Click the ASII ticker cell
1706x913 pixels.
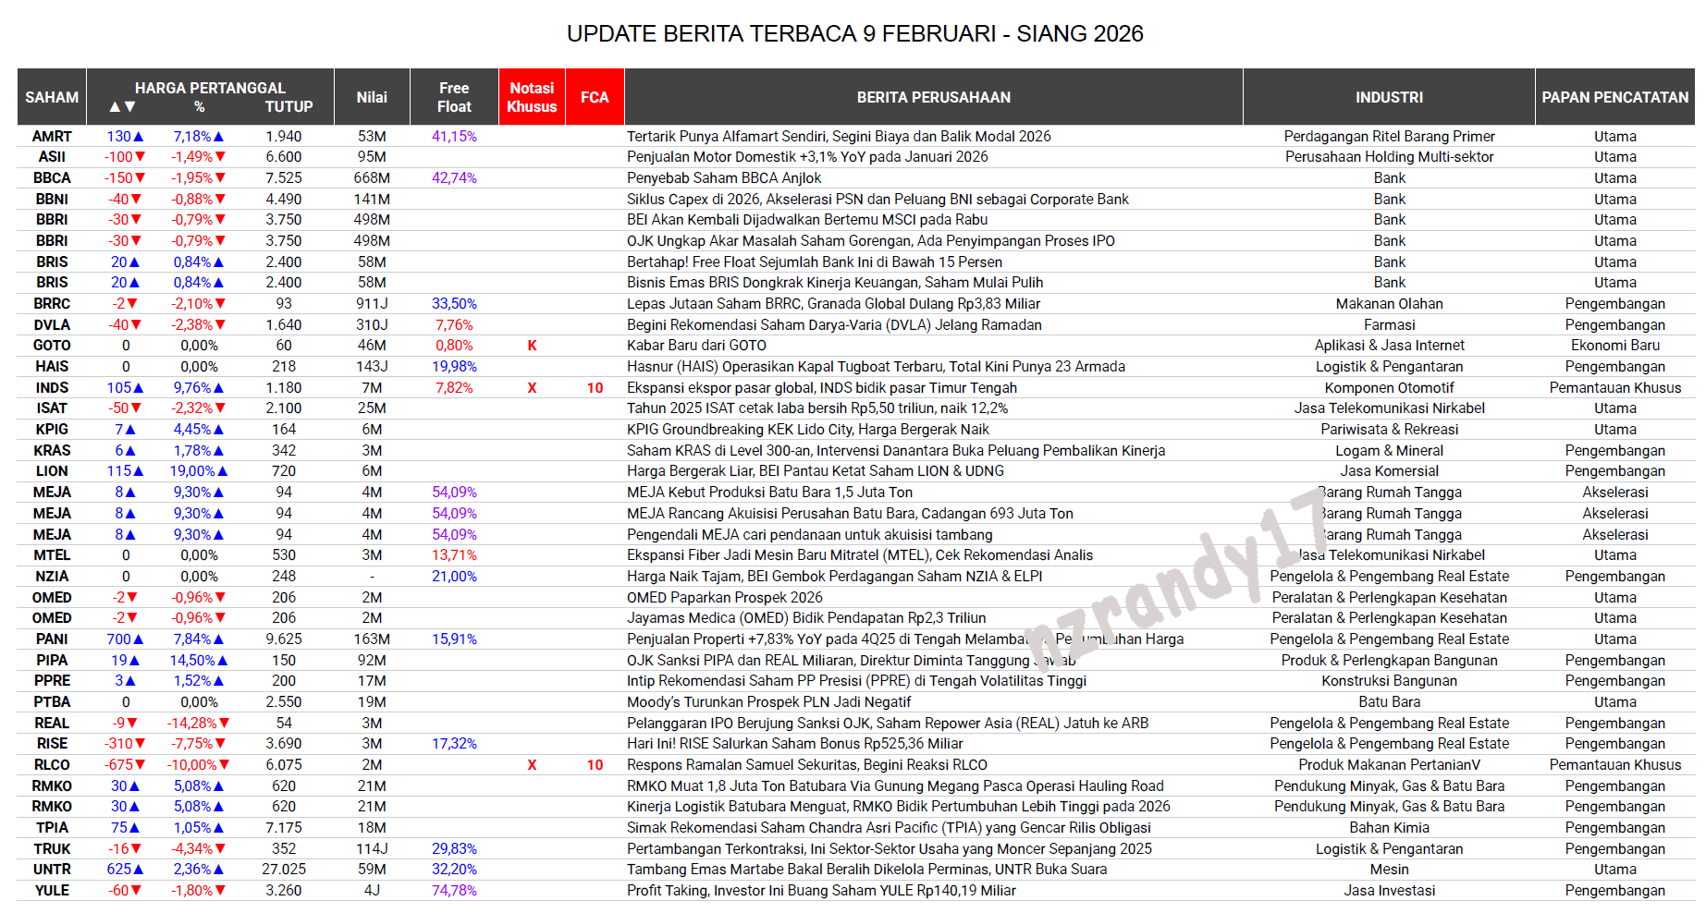[52, 157]
